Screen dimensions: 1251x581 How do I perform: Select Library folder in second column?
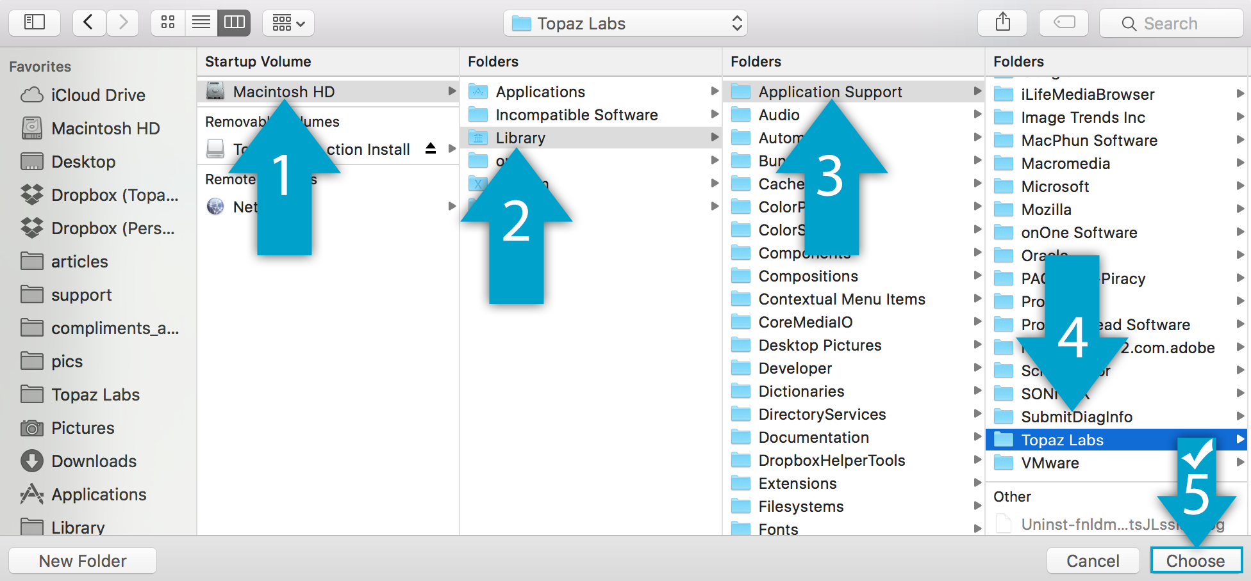pos(591,138)
